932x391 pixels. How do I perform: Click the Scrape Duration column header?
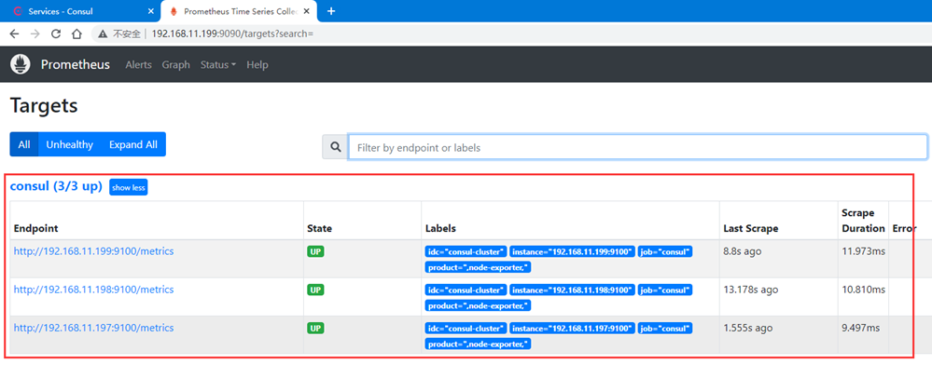pyautogui.click(x=863, y=220)
